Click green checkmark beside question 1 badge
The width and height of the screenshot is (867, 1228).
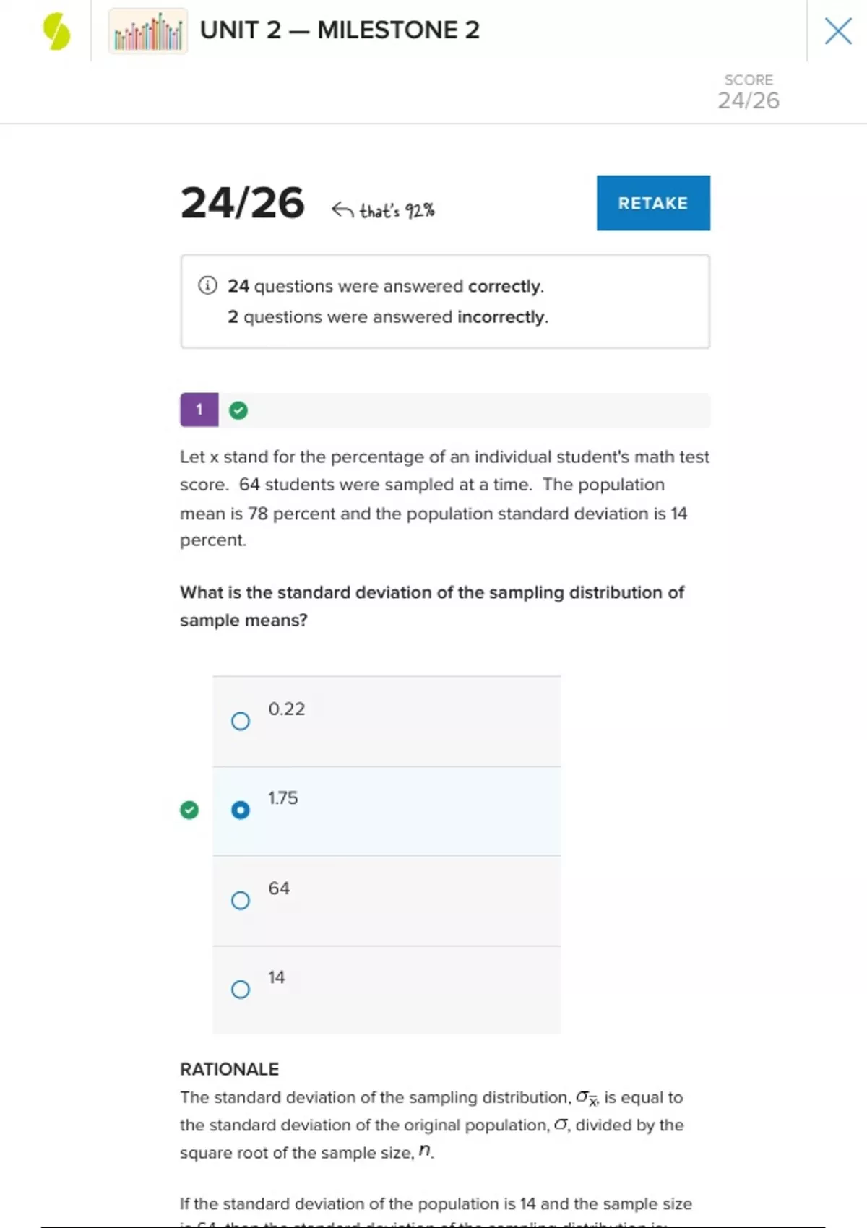point(238,410)
